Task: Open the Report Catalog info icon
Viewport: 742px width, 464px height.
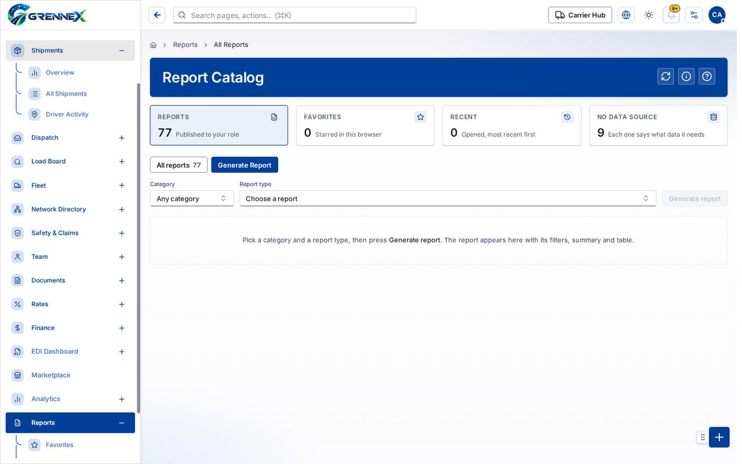Action: 686,77
